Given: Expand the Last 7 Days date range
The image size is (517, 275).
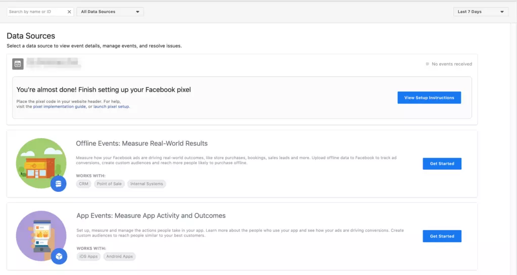Looking at the screenshot, I should pyautogui.click(x=481, y=12).
